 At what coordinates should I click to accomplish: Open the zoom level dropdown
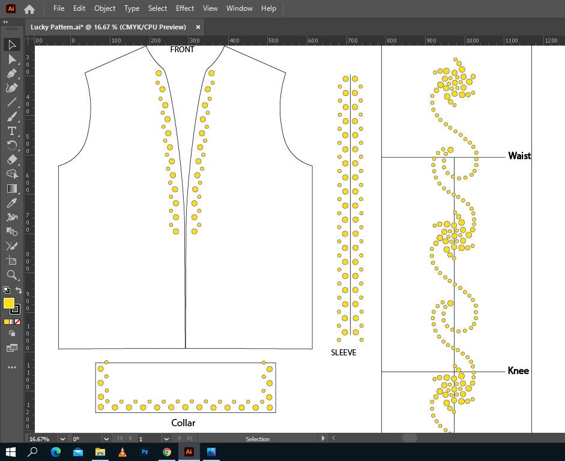62,439
